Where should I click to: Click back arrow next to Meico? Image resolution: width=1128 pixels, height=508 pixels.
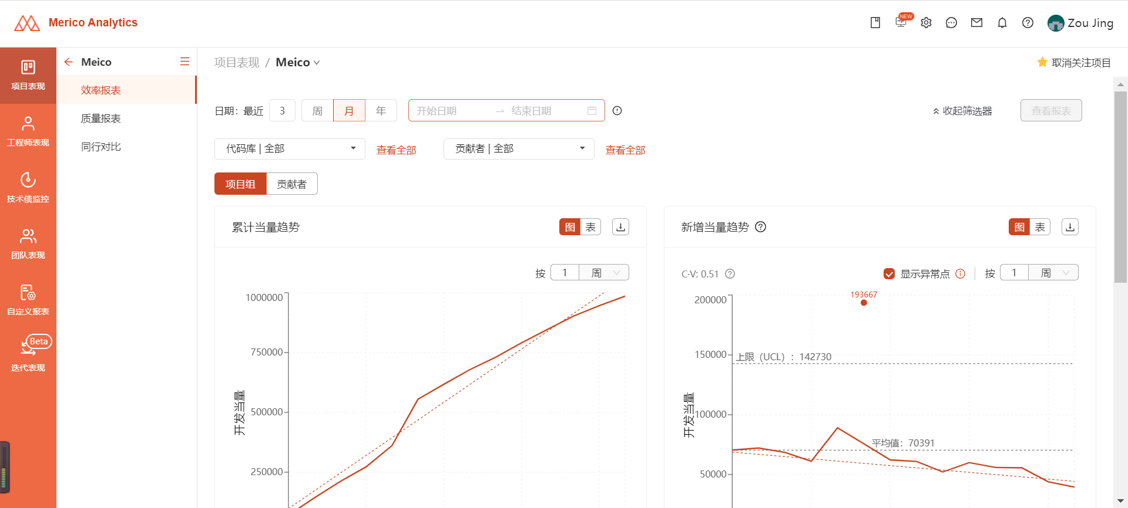[x=69, y=62]
